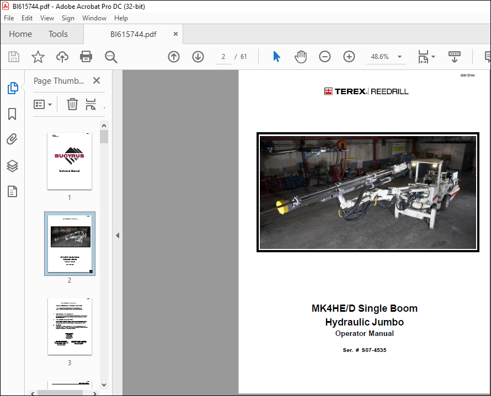The width and height of the screenshot is (491, 396).
Task: Switch to the Tools tab
Action: tap(58, 34)
